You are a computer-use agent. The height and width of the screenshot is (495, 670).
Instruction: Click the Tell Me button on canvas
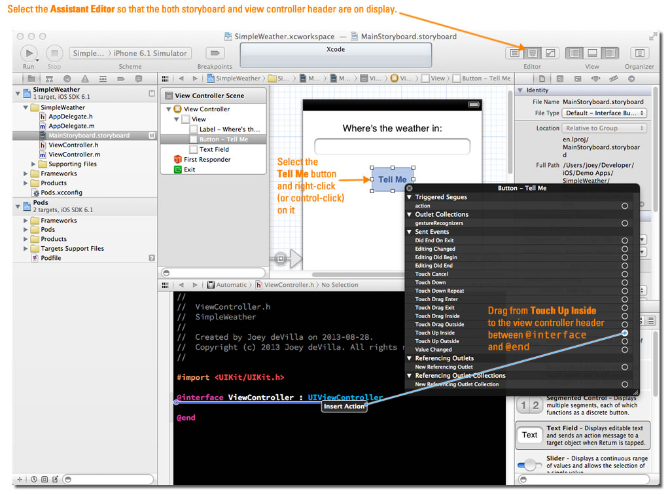tap(393, 179)
